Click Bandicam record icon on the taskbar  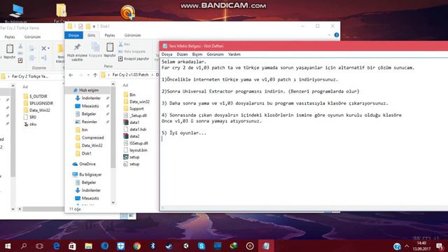point(250,246)
